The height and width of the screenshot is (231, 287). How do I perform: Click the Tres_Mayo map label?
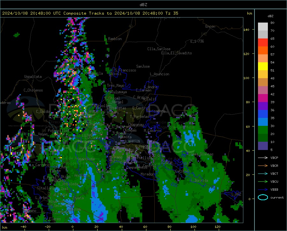pyautogui.click(x=115, y=85)
